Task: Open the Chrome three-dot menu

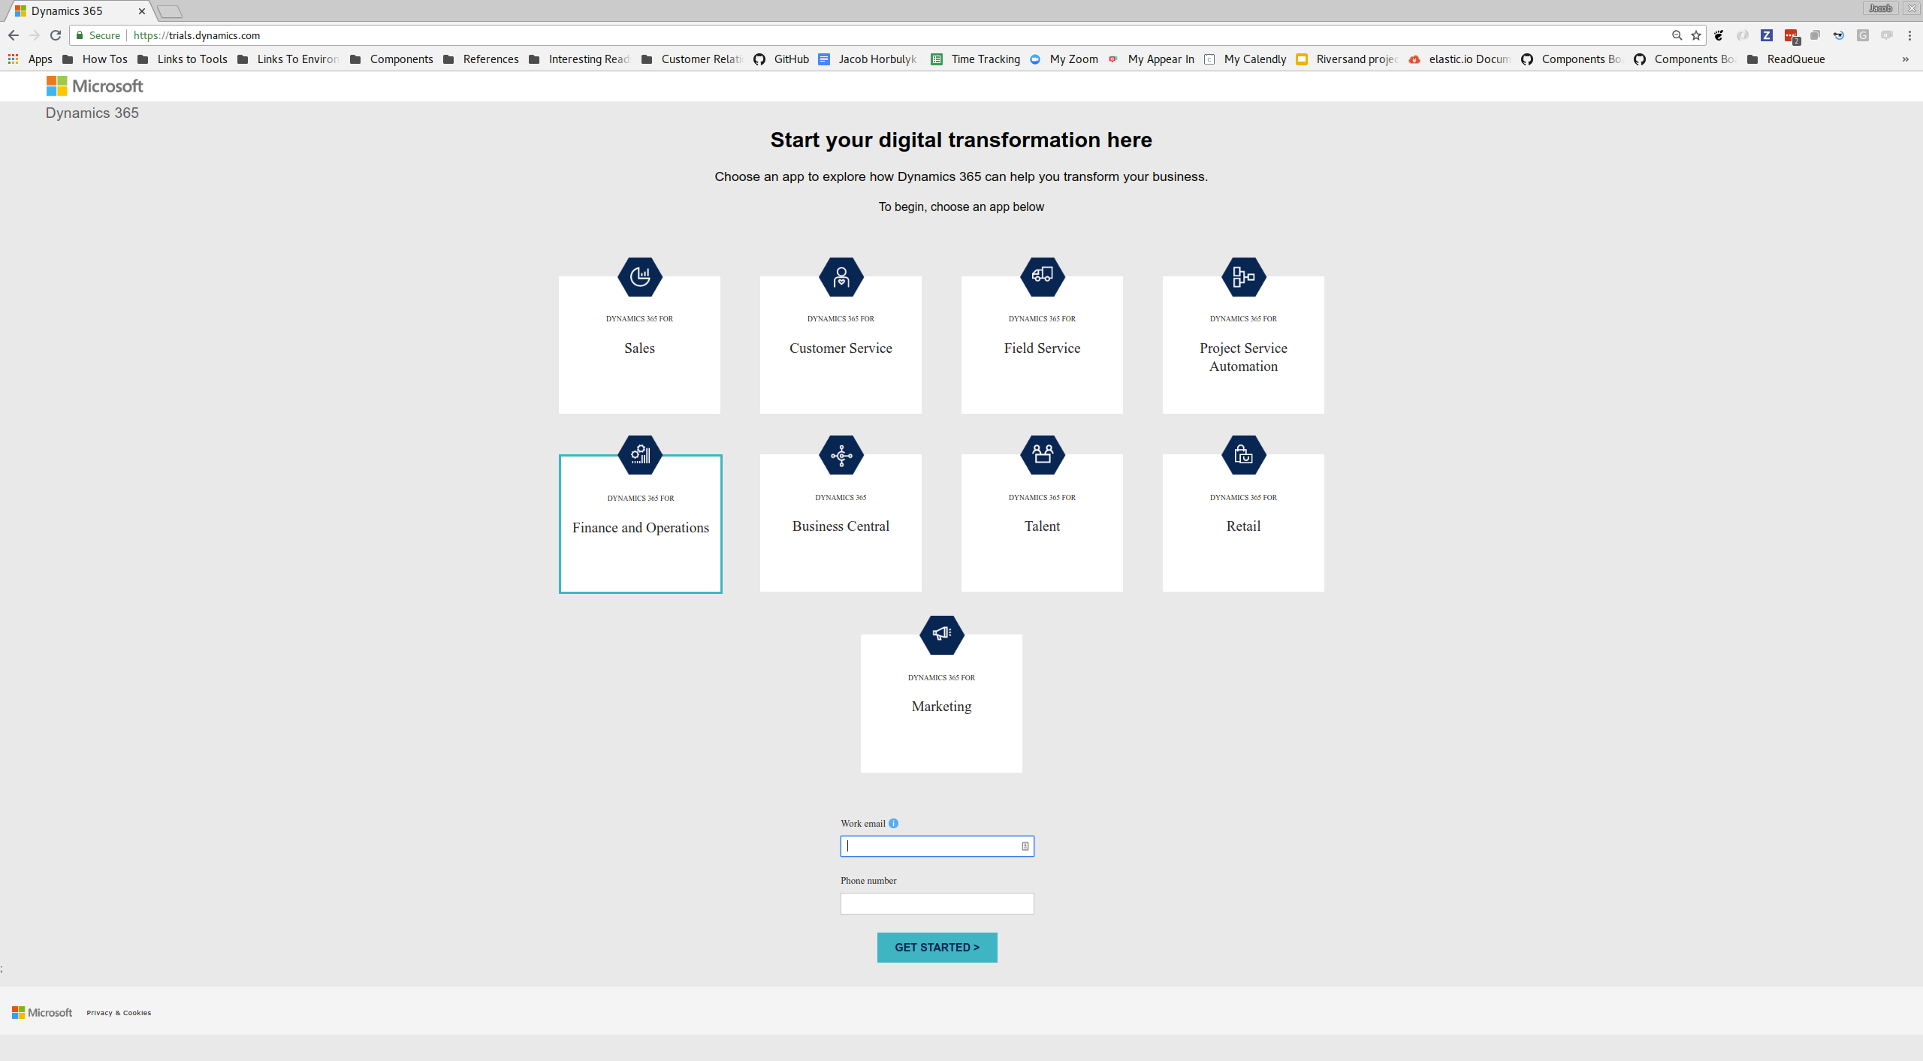Action: pyautogui.click(x=1909, y=35)
